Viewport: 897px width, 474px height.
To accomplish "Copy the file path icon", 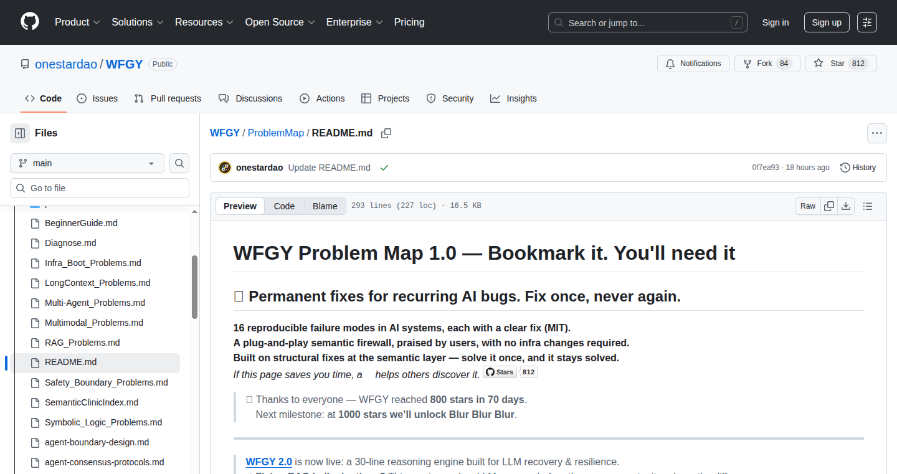I will coord(386,133).
